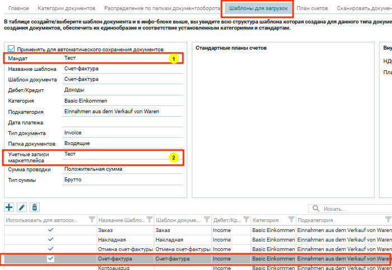Open filter icon on 'Категория' column

(x=291, y=220)
